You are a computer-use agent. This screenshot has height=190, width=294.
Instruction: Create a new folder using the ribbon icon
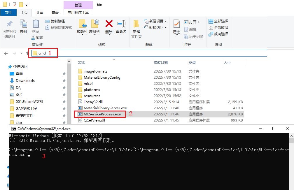click(x=136, y=28)
